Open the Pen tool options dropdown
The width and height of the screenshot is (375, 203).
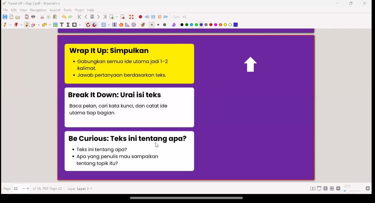coord(10,25)
